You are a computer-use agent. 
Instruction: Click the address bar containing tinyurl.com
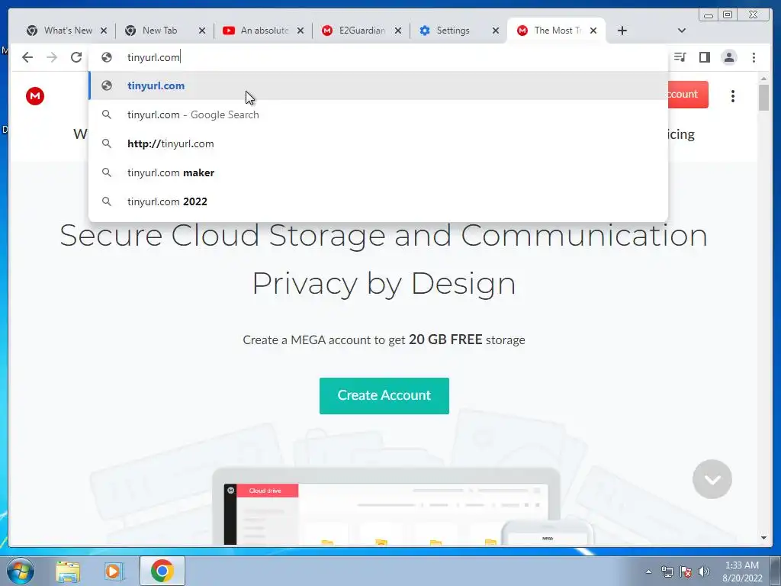(378, 57)
